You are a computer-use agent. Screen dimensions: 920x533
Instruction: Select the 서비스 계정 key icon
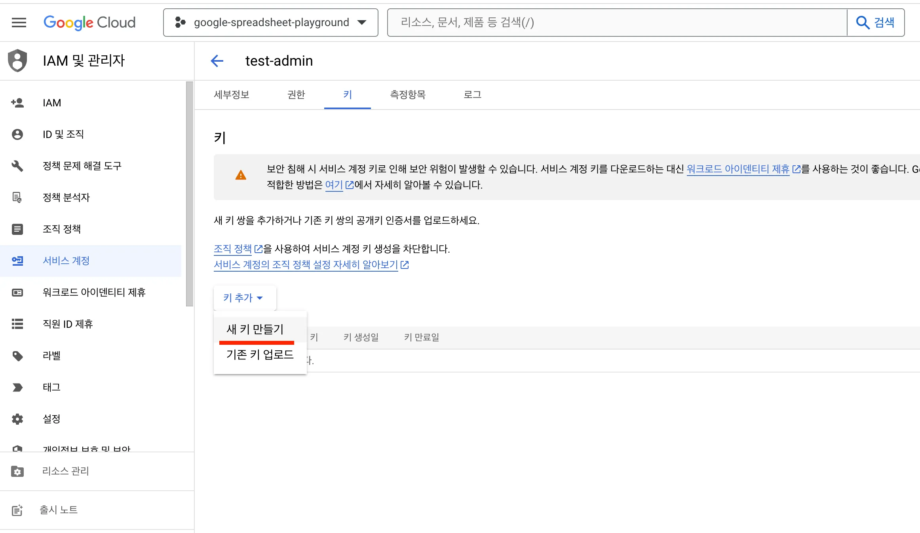click(17, 261)
